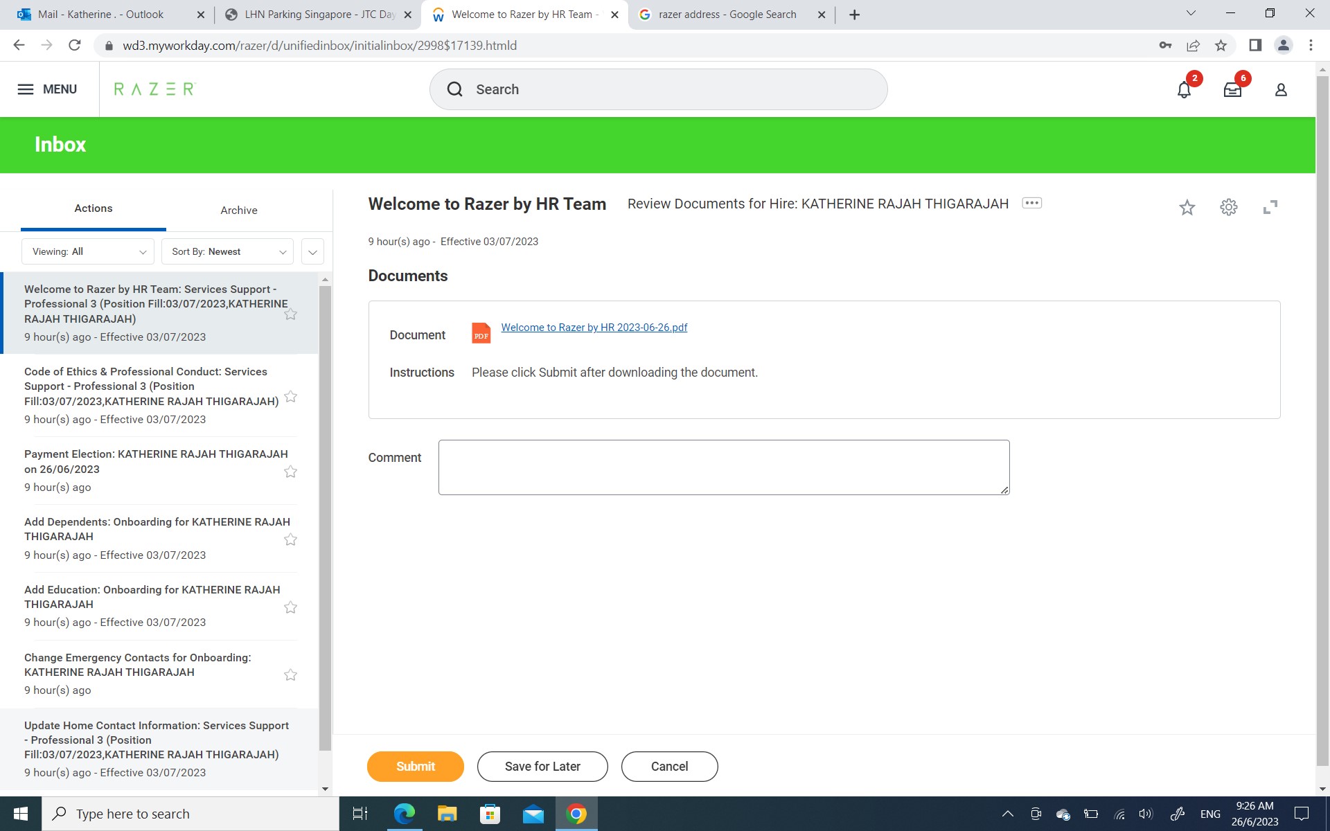Open Chrome profile avatar
This screenshot has width=1330, height=831.
click(1283, 46)
